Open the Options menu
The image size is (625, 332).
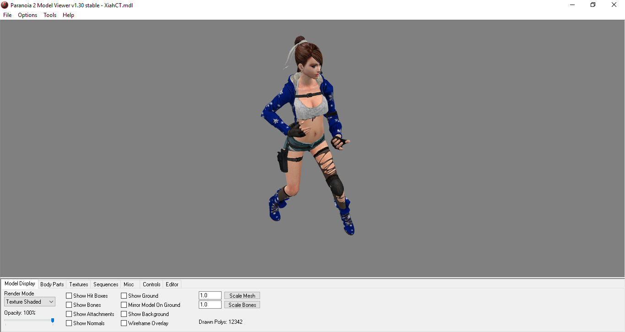click(x=27, y=15)
